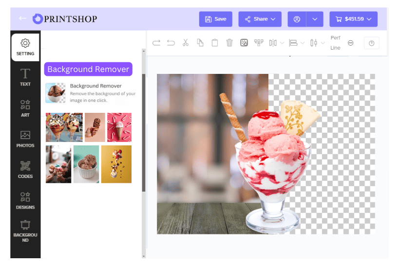Delete element with trash icon

click(x=229, y=43)
